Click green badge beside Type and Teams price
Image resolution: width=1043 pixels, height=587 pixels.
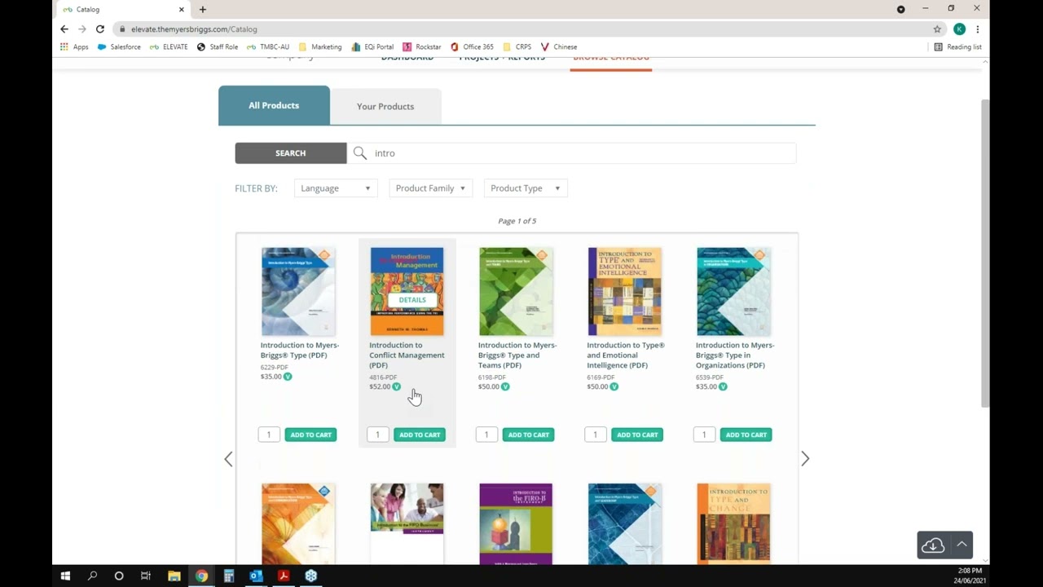505,386
